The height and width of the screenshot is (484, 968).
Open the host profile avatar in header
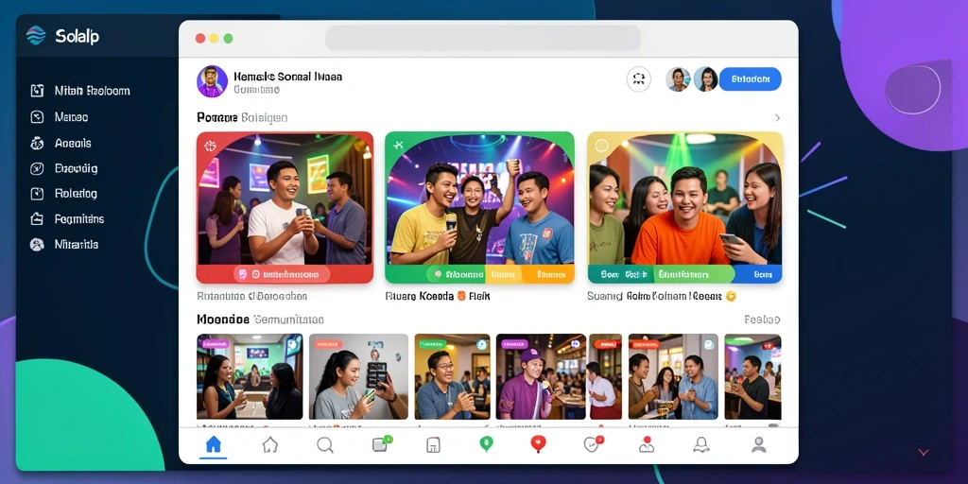[212, 81]
